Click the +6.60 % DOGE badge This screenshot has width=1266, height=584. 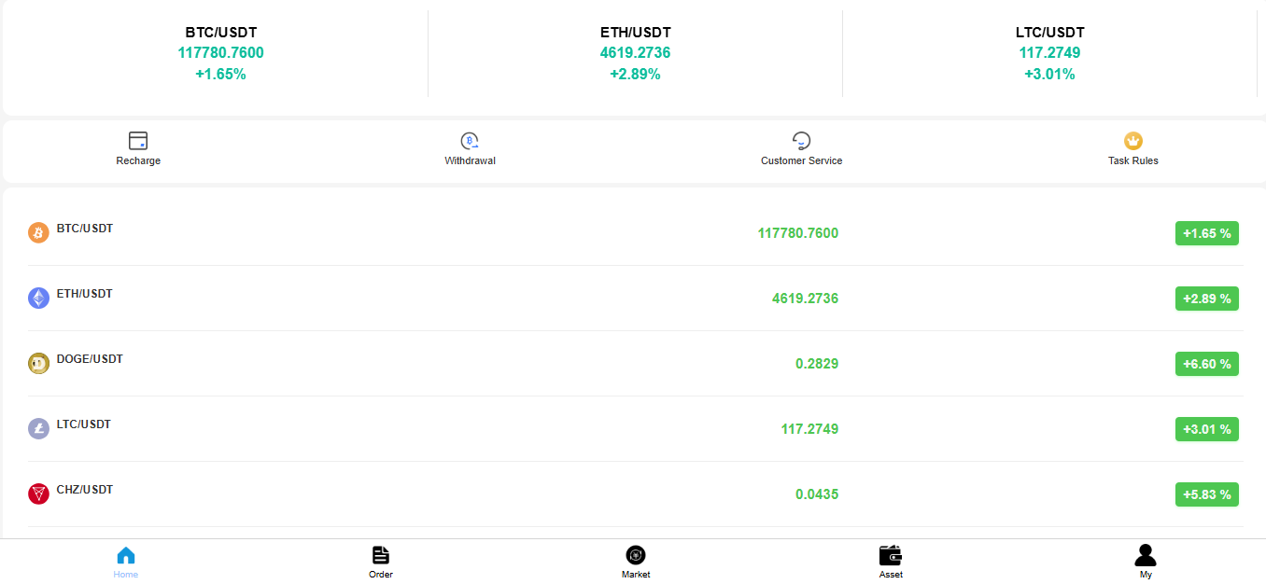[1206, 364]
